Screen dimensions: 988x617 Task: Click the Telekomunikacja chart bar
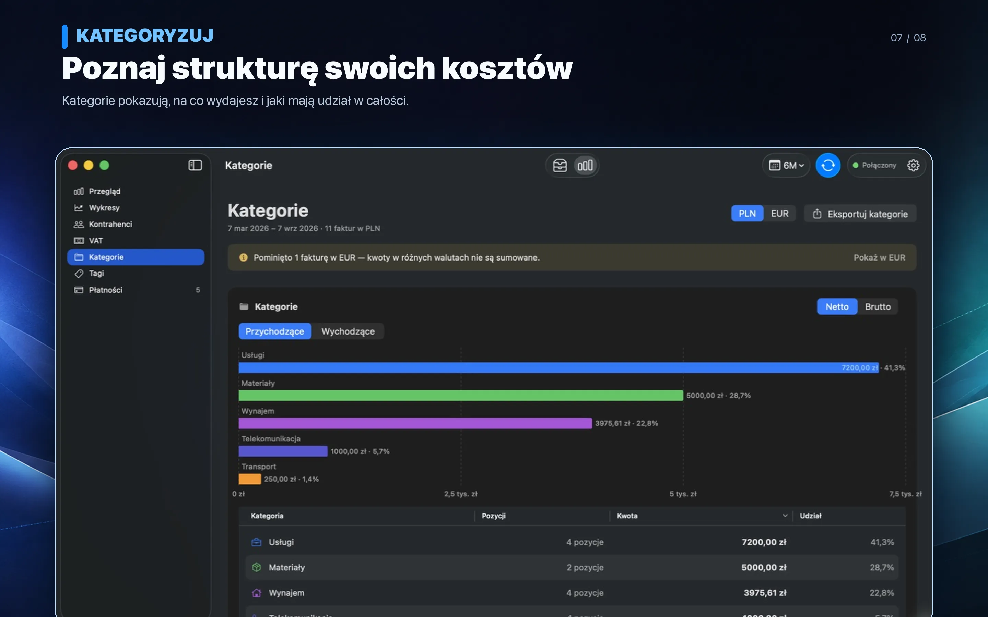pos(283,451)
